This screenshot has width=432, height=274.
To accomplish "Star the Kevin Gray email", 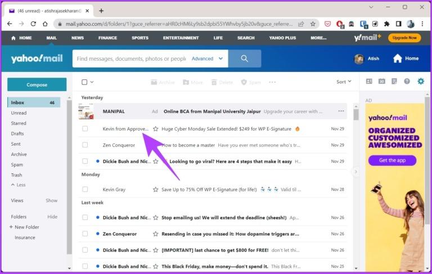I will pyautogui.click(x=156, y=190).
